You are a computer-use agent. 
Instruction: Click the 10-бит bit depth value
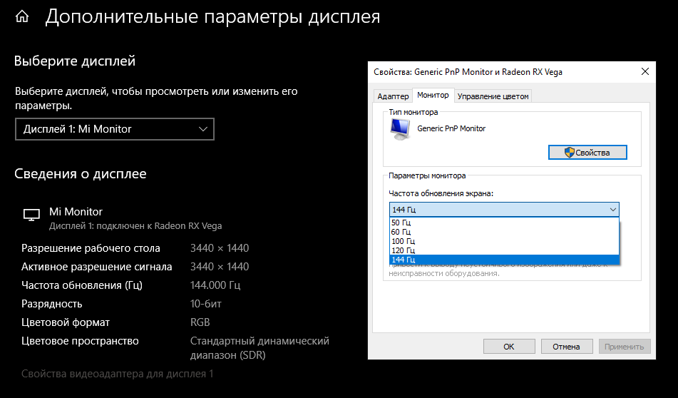coord(206,304)
